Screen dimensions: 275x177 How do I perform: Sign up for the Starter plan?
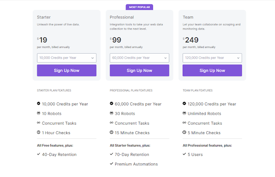(x=67, y=70)
